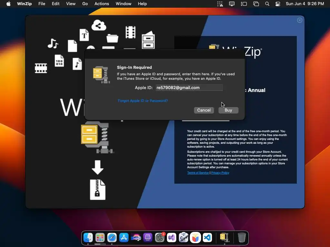
Task: Open the View menu
Action: click(71, 4)
